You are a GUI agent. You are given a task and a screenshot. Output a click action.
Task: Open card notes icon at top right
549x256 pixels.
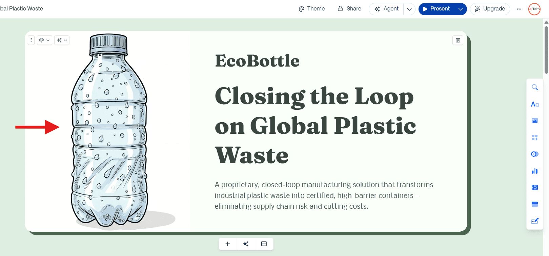[458, 40]
